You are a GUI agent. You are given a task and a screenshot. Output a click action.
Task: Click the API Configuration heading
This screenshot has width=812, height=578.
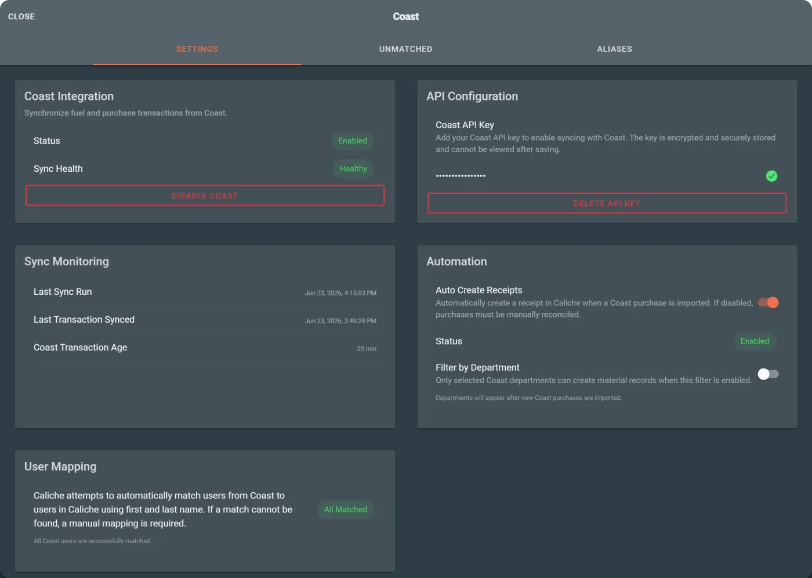(x=472, y=96)
